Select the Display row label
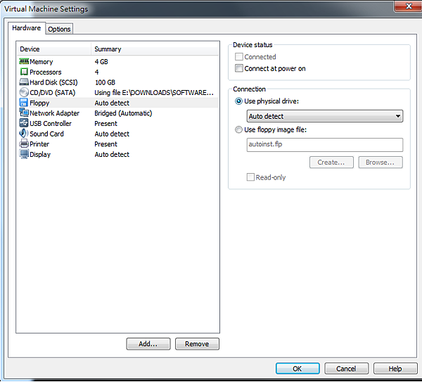The height and width of the screenshot is (382, 422). coord(40,155)
